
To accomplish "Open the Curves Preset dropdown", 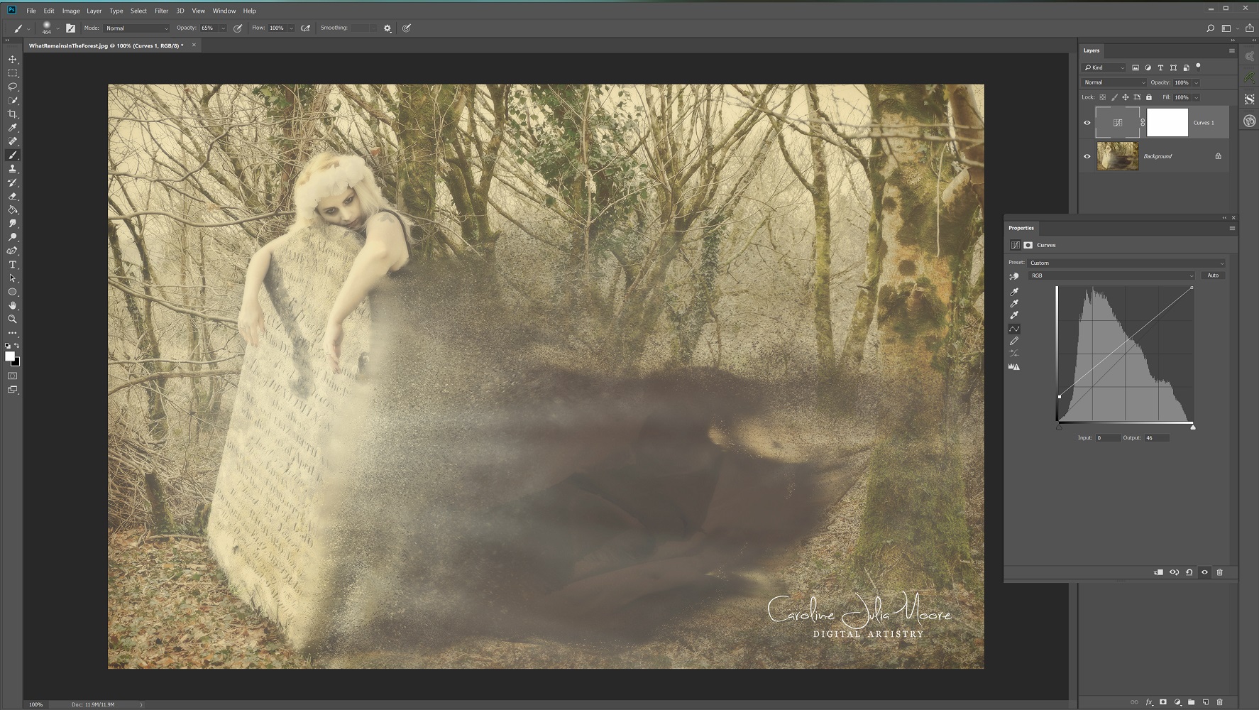I will click(x=1126, y=263).
